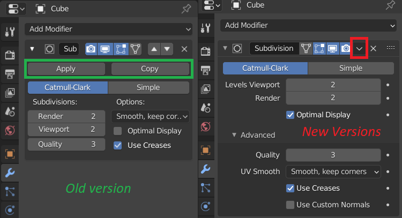
Task: Open World properties tab in new version sidebar
Action: pos(206,126)
